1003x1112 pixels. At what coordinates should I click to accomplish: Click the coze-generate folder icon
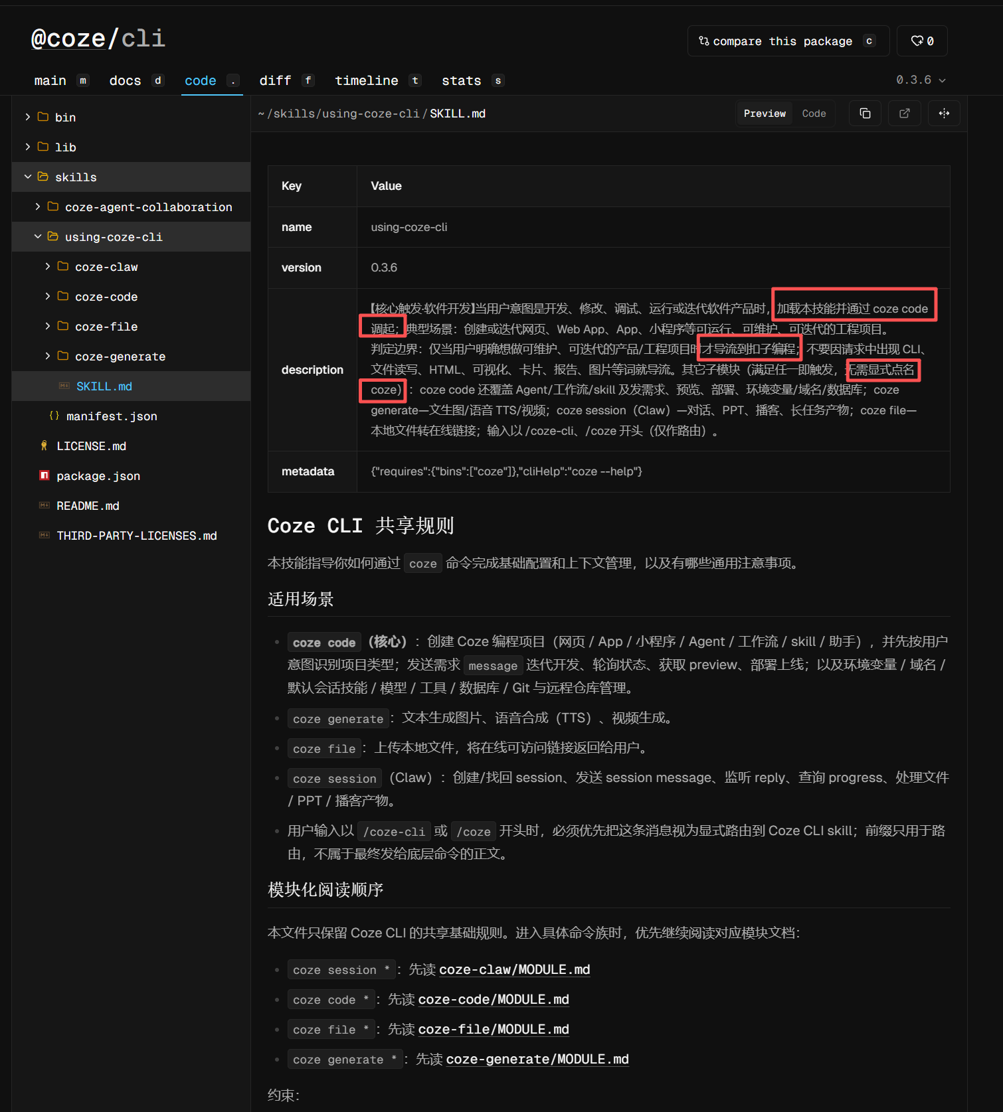(x=63, y=356)
